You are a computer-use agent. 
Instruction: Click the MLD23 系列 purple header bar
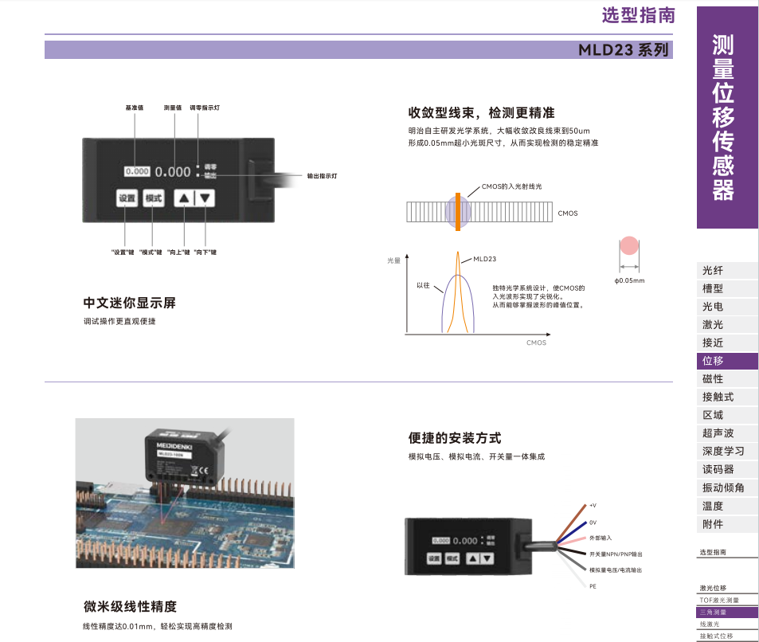[x=358, y=49]
